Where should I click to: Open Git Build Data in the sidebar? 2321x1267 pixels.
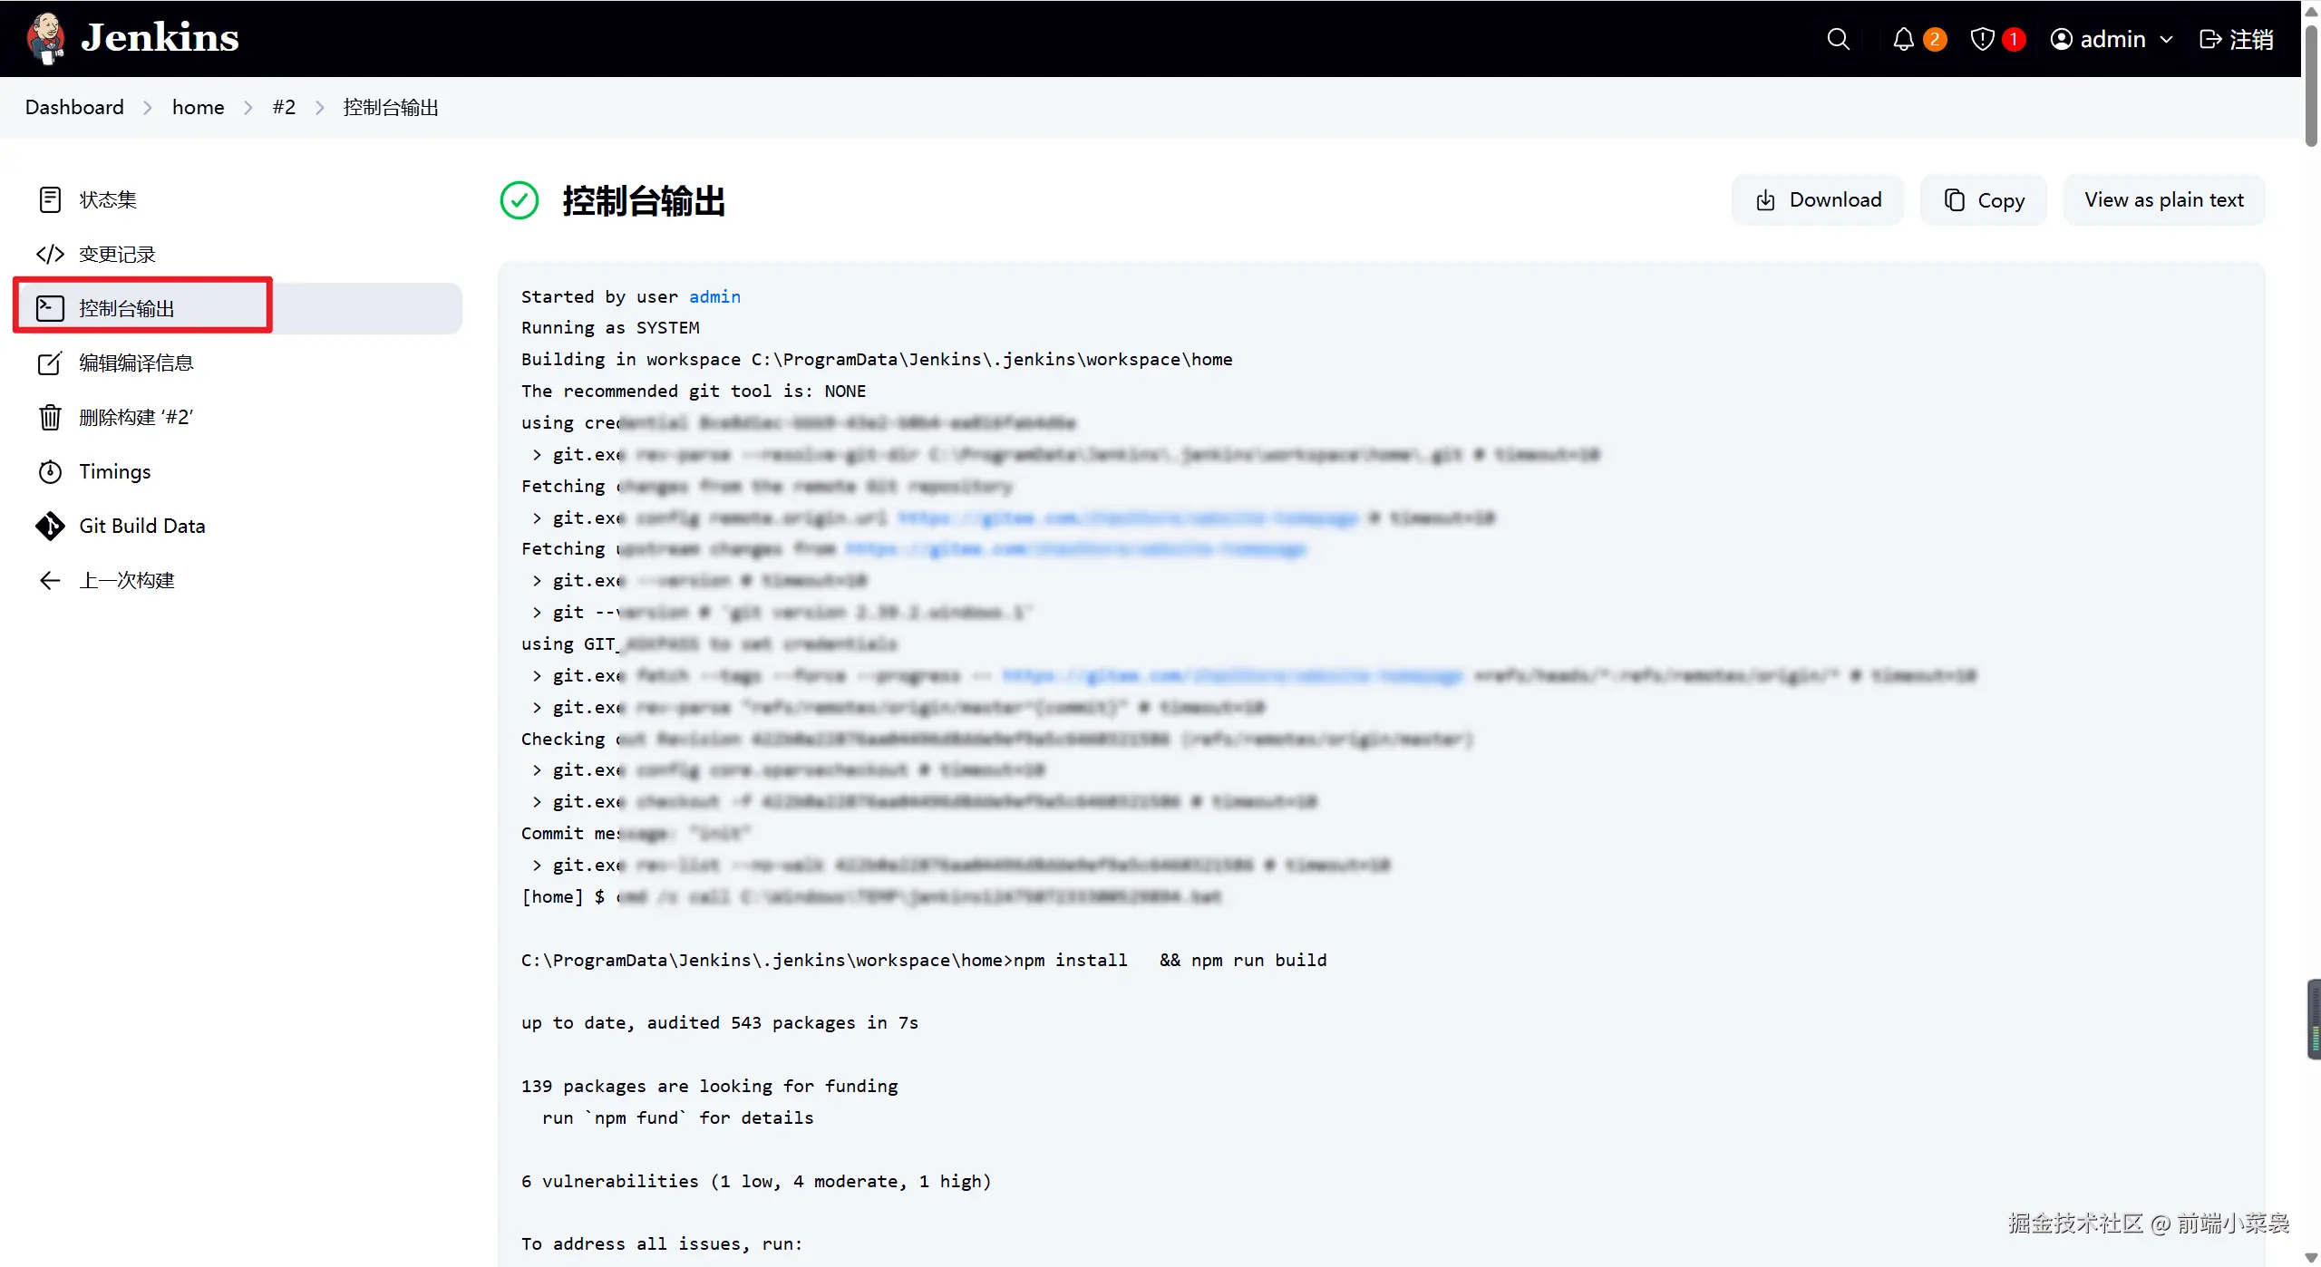click(141, 526)
